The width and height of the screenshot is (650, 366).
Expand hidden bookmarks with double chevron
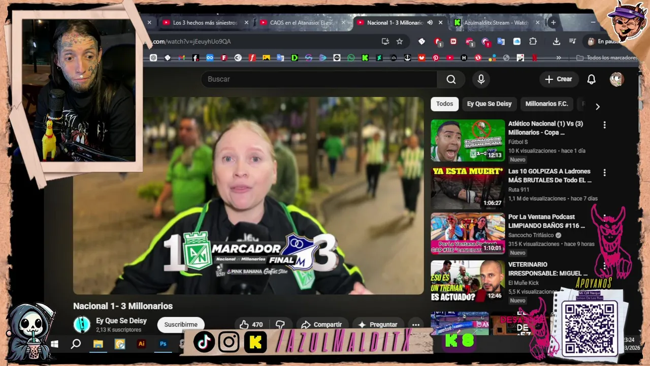pos(559,58)
